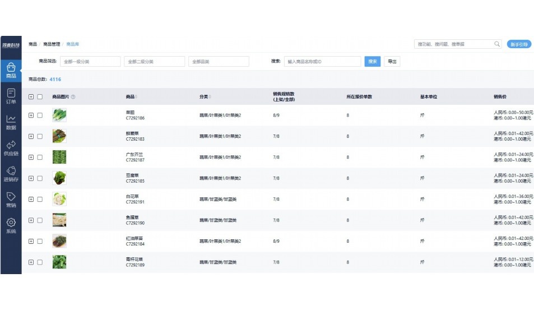Open the 营销 marketing tag icon

11,200
